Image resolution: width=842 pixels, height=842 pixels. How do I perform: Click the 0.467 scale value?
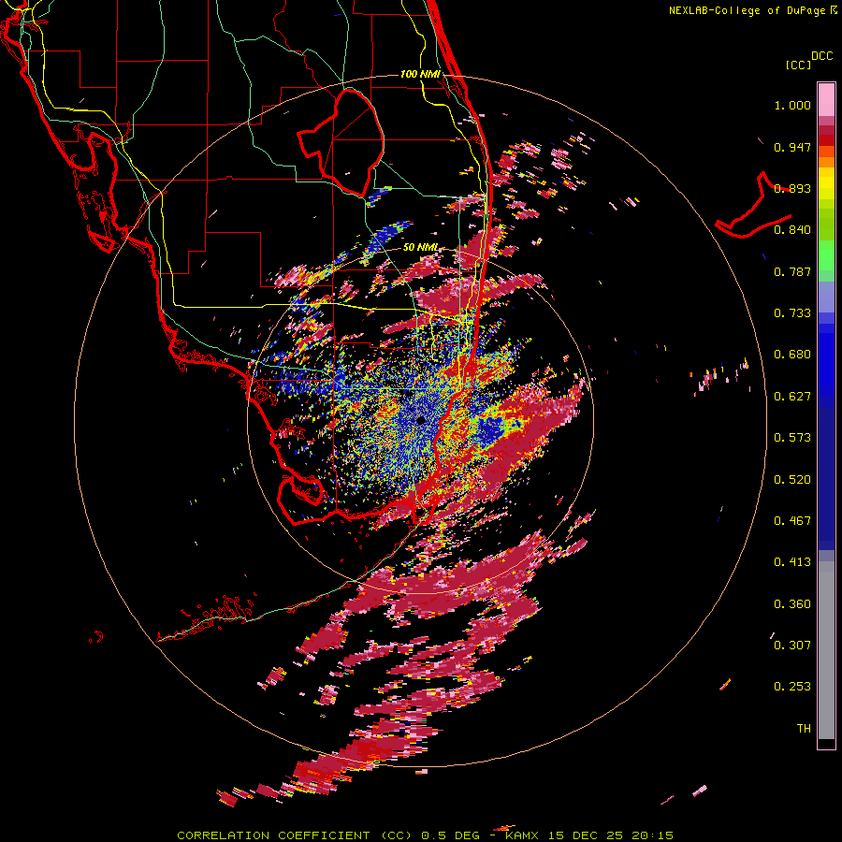tap(792, 521)
